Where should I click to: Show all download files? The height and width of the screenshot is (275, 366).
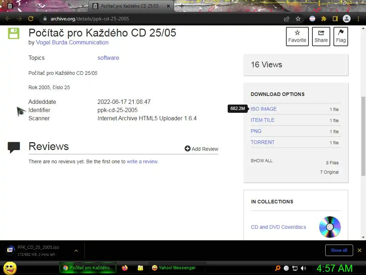tap(261, 161)
